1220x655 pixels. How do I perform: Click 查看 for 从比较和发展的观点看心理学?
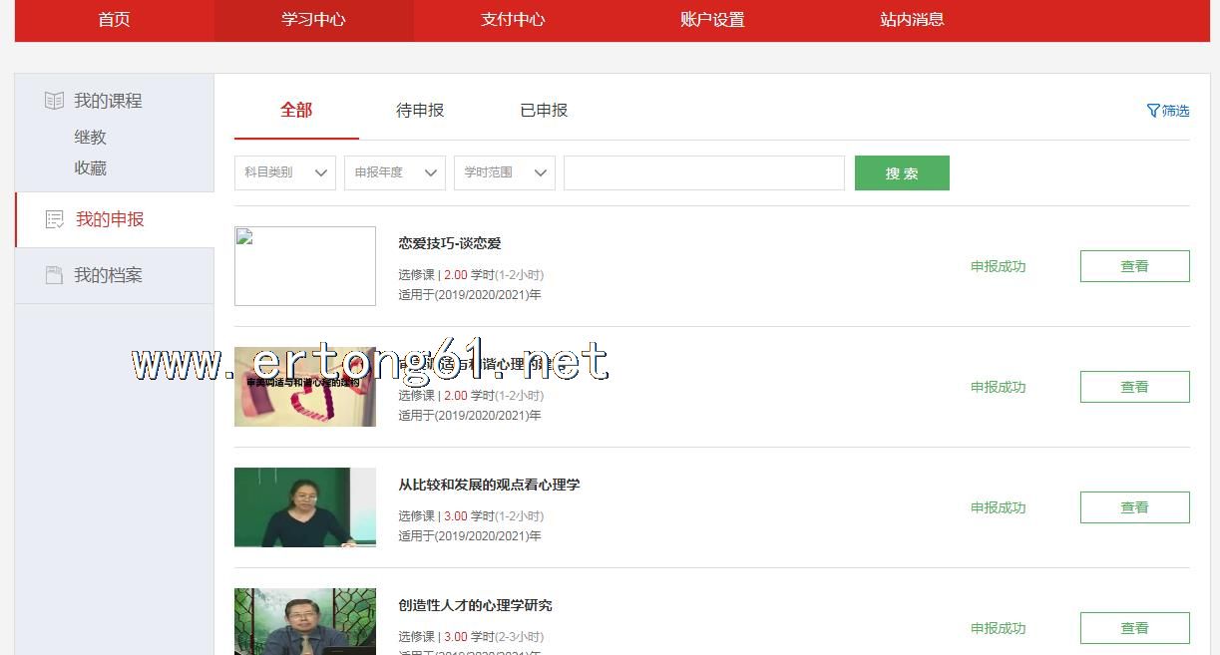click(1134, 507)
